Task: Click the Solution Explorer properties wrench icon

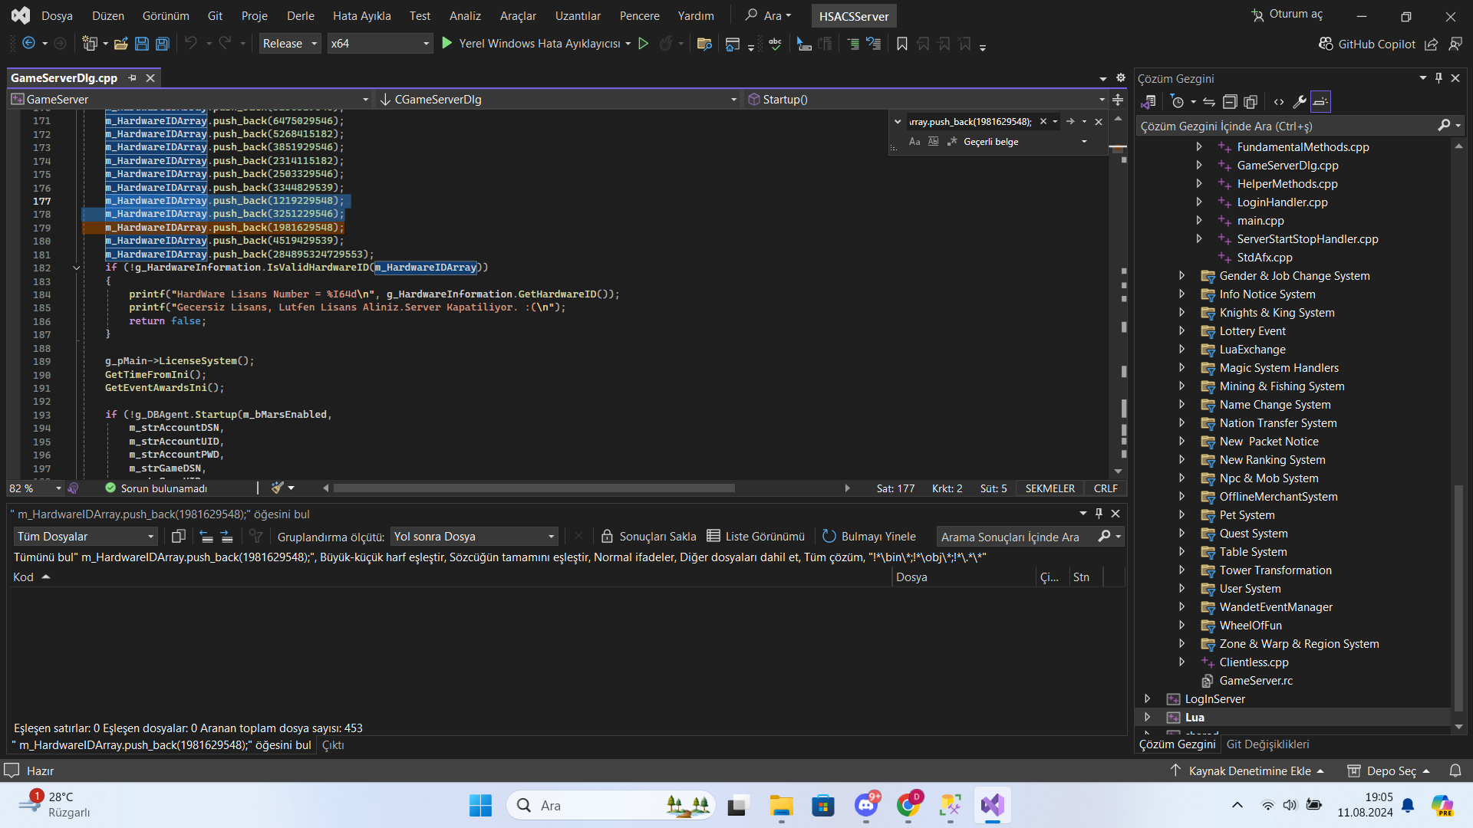Action: tap(1300, 102)
